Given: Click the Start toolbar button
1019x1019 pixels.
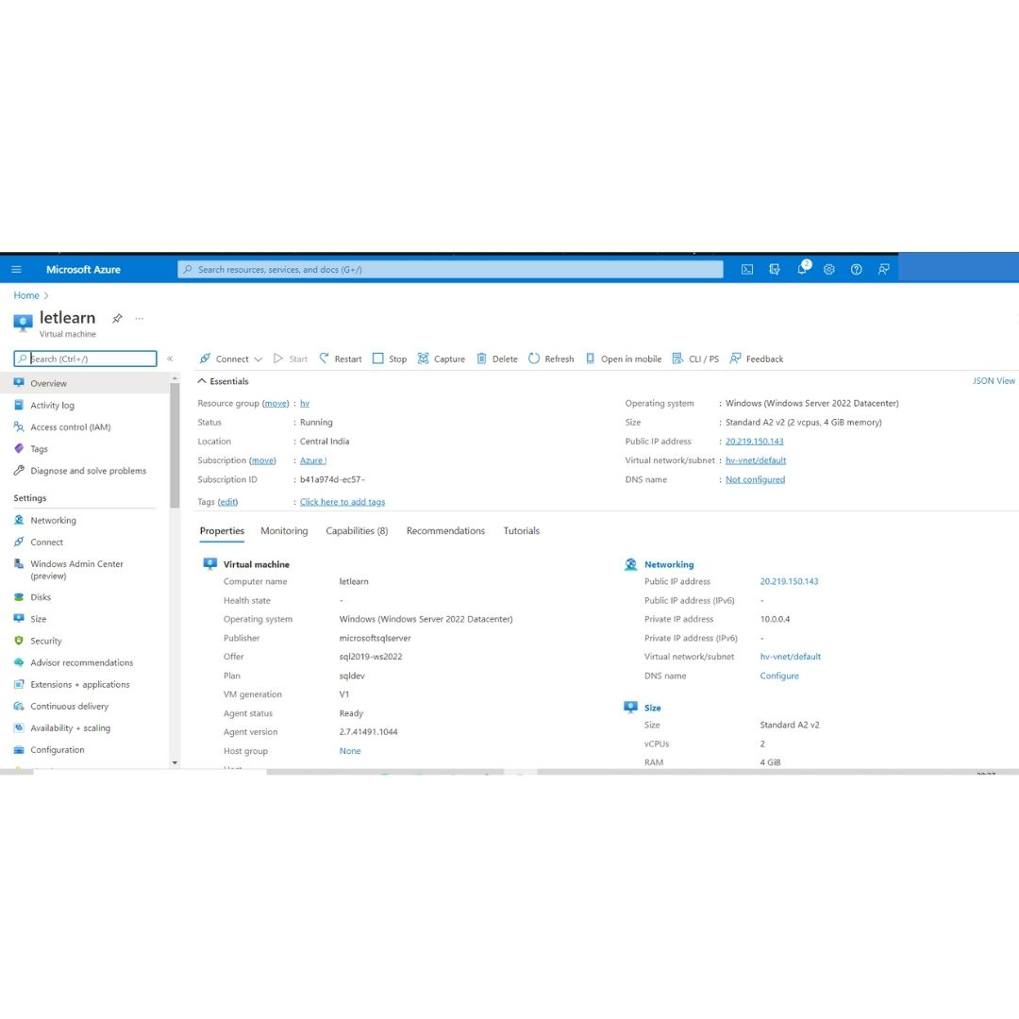Looking at the screenshot, I should (291, 359).
